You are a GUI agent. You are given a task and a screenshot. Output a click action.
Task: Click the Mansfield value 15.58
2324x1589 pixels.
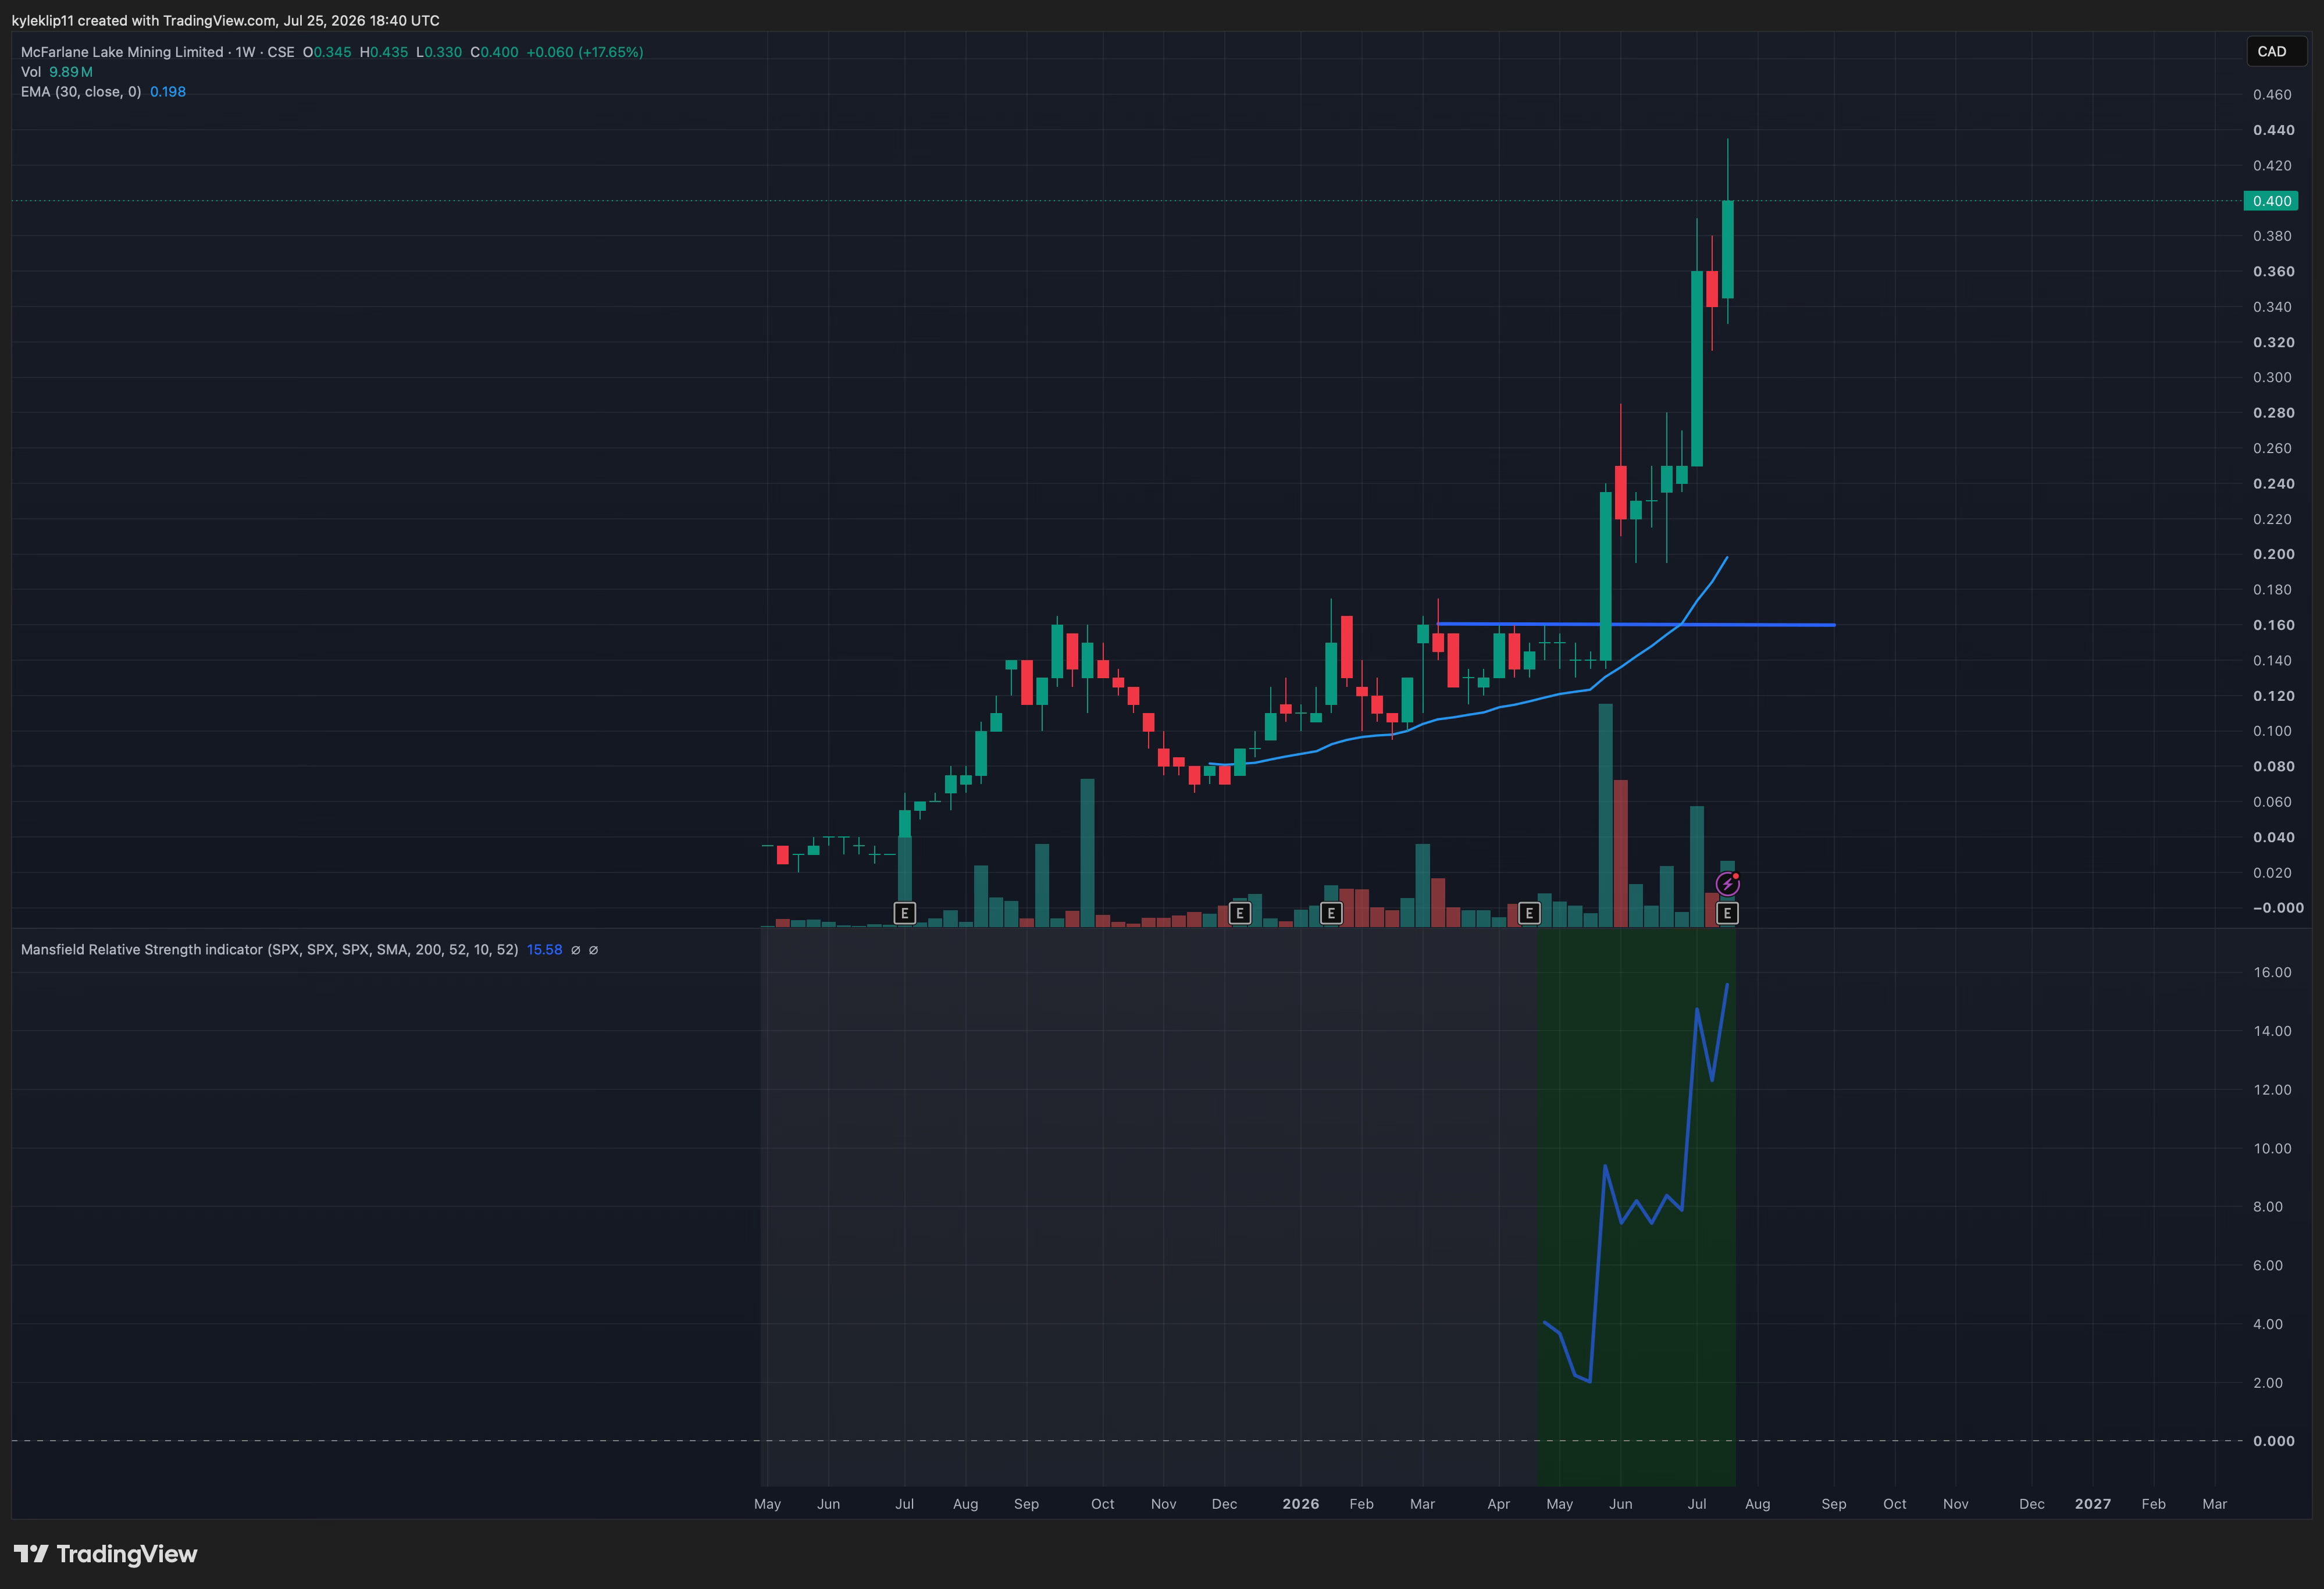pos(545,950)
